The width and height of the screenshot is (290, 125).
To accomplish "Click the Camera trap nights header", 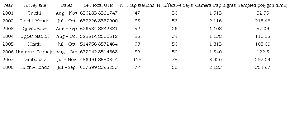I will pos(215,5).
